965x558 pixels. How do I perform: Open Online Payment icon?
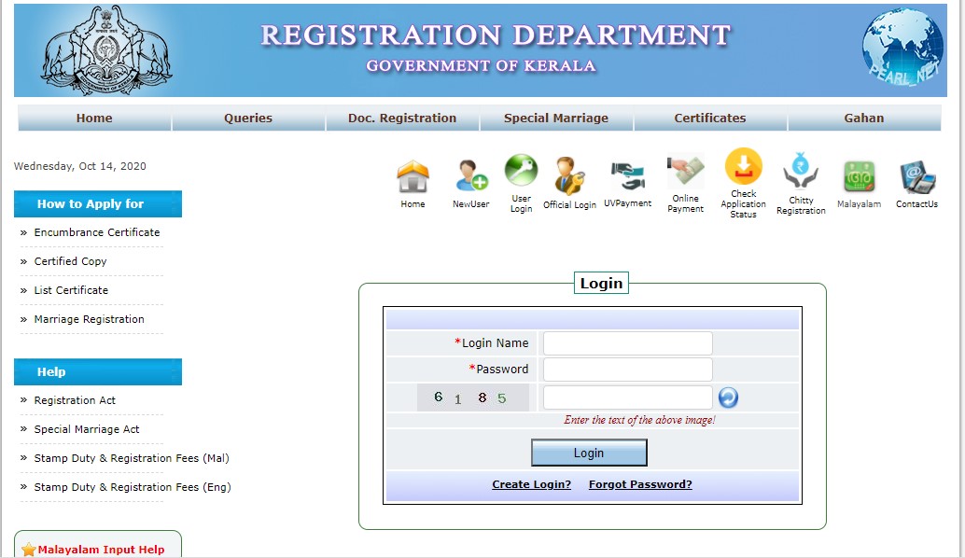pos(686,177)
